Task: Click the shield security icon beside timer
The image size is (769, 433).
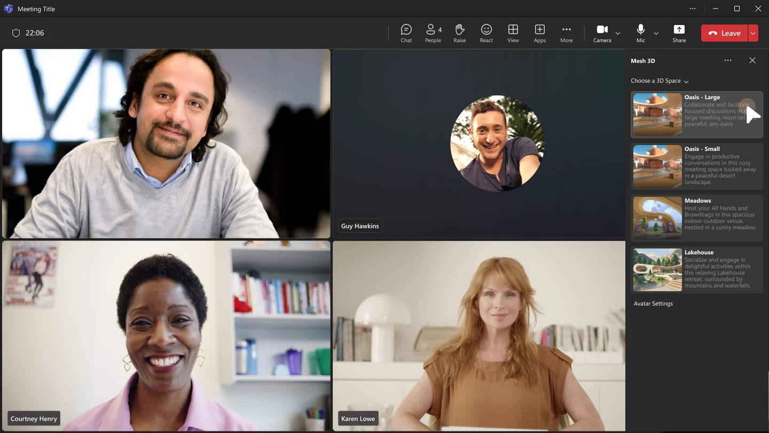Action: (x=16, y=33)
